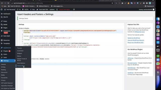This screenshot has width=161, height=90.
Task: Open Plugins in the sidebar
Action: pyautogui.click(x=6, y=51)
